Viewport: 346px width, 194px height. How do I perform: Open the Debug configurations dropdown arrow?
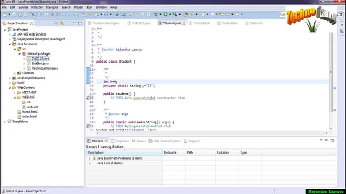[x=160, y=14]
